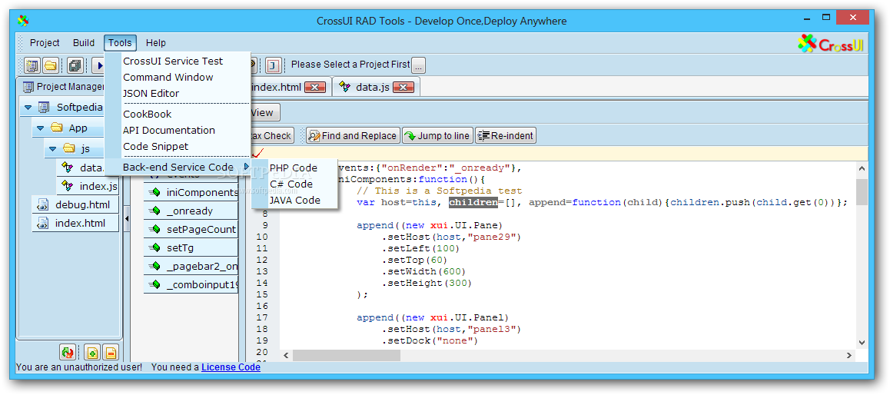The image size is (890, 395).
Task: Select the _comboinput19 function row
Action: tap(191, 285)
